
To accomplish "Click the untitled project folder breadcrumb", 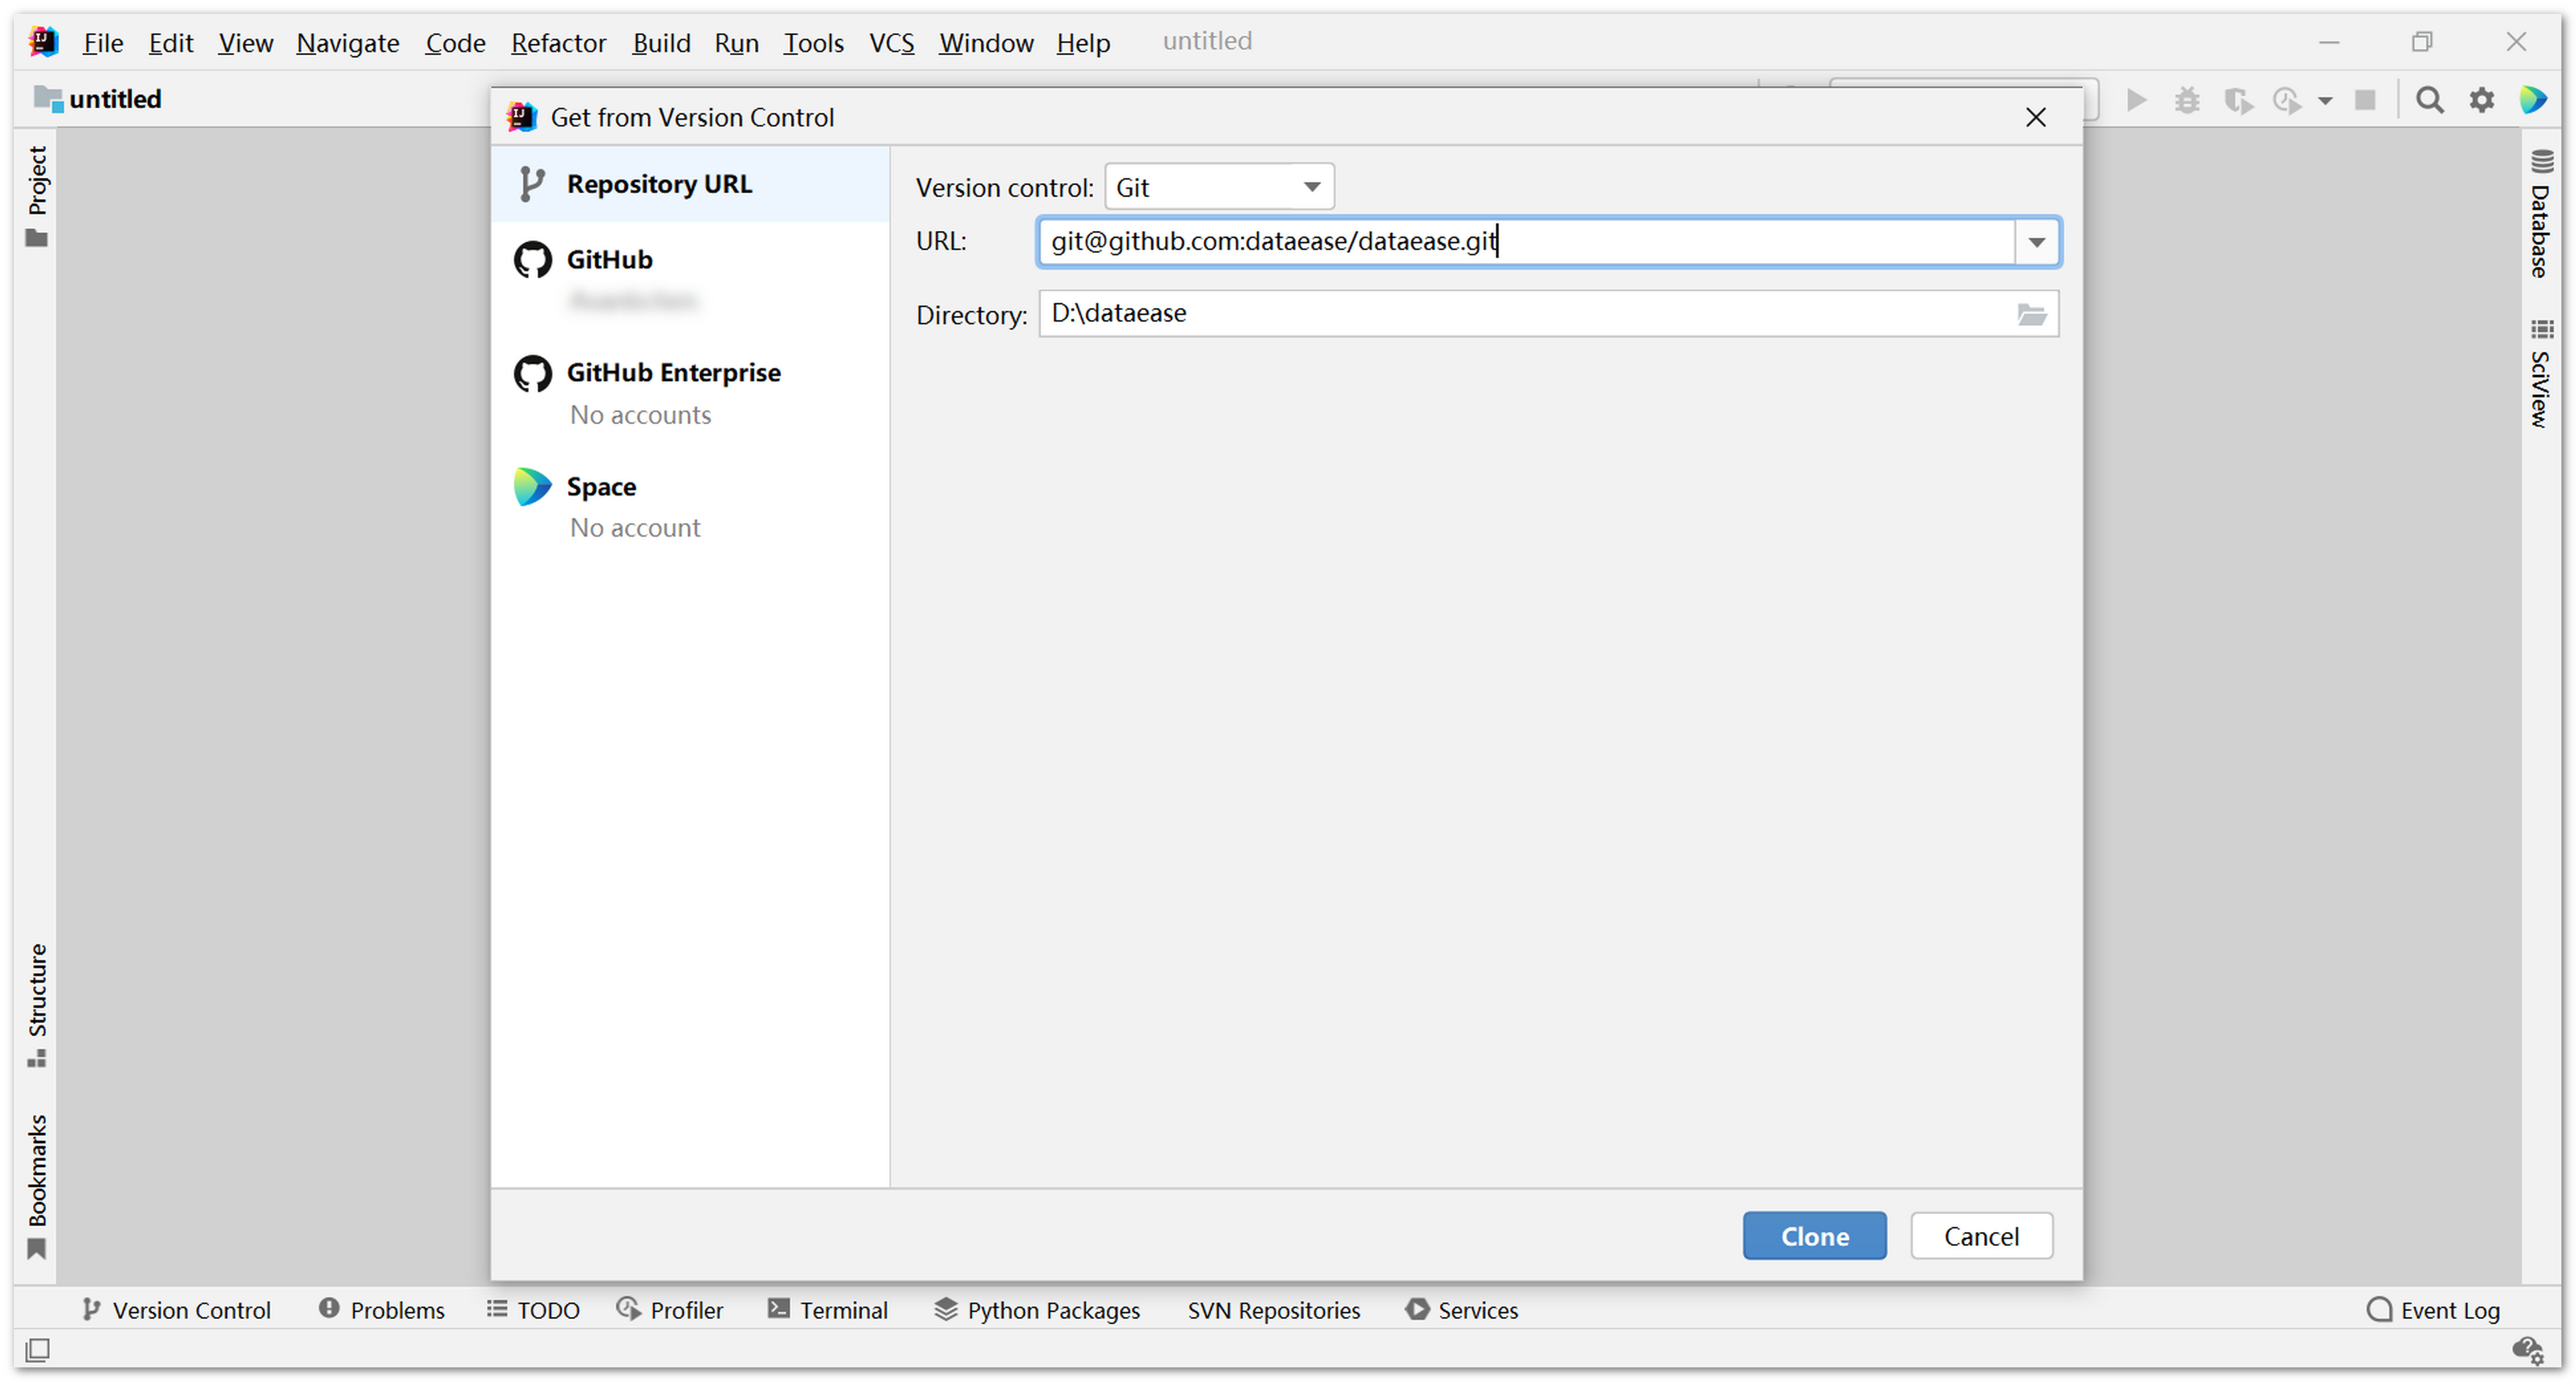I will [98, 99].
